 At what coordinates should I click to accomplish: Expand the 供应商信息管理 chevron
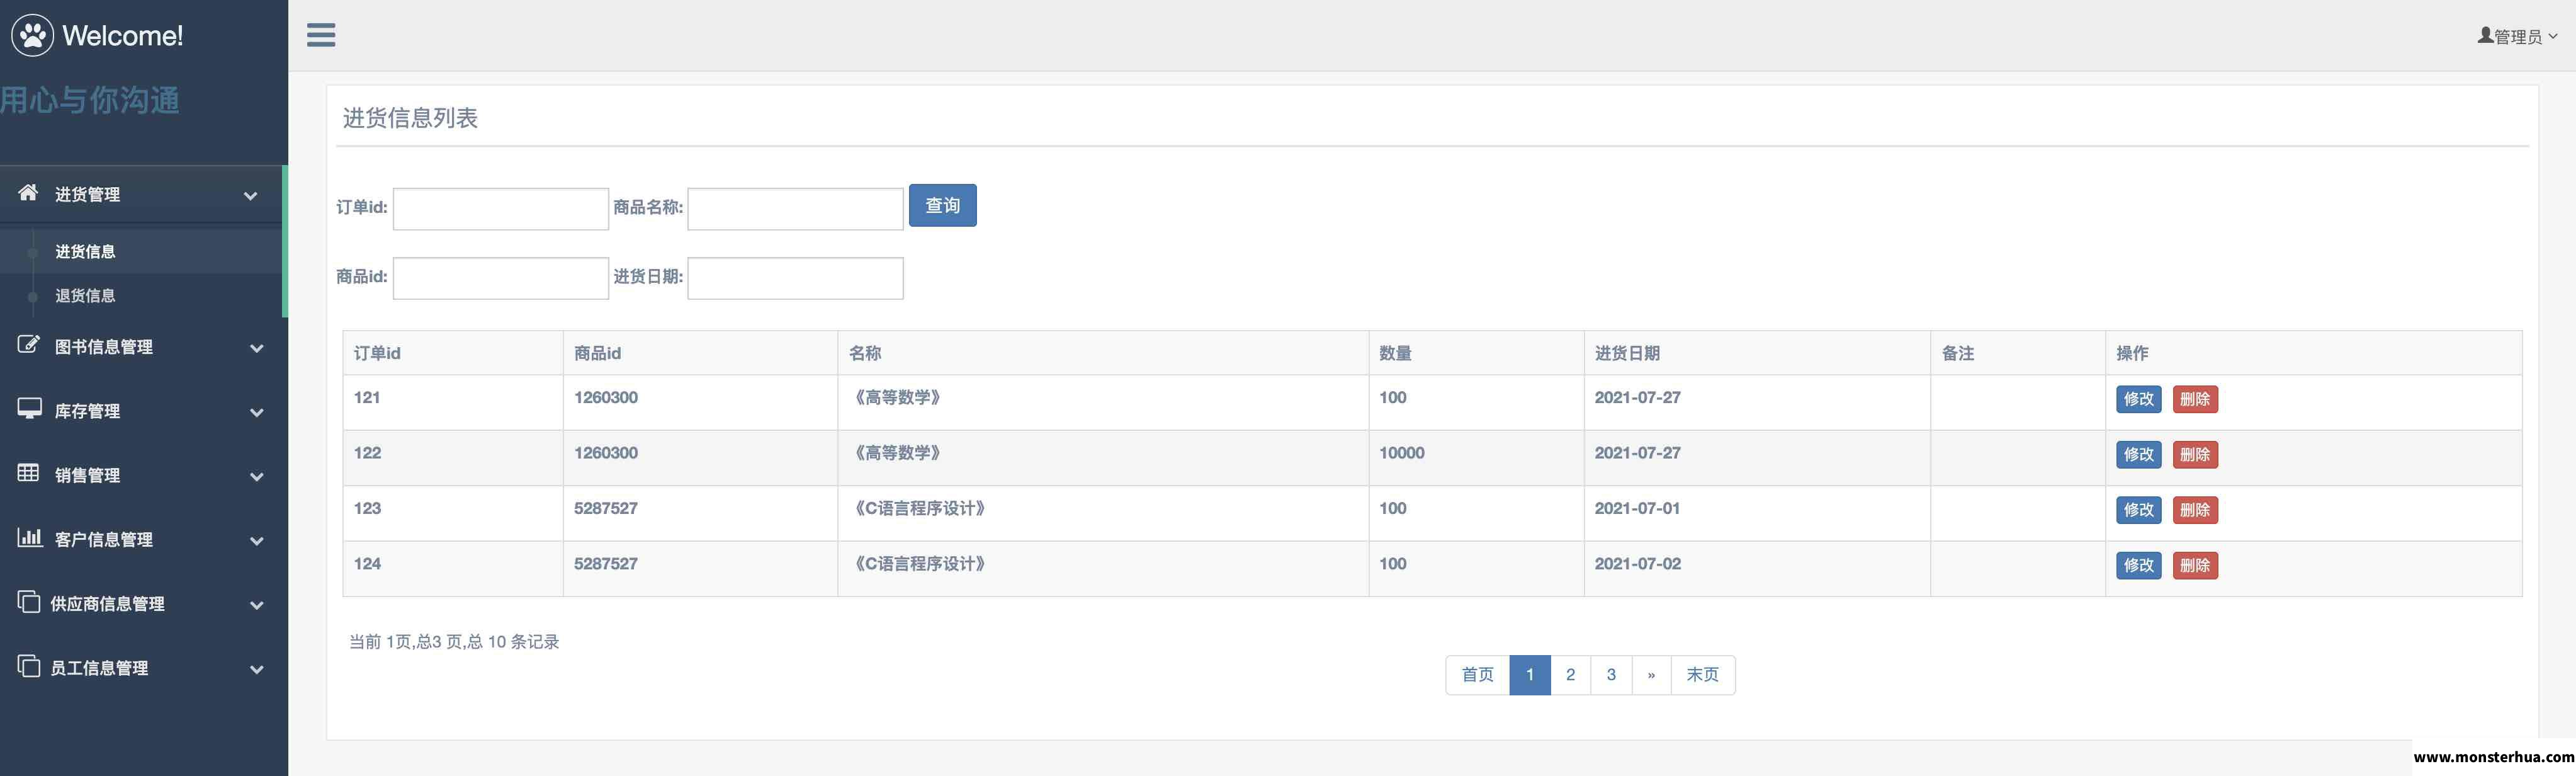tap(257, 605)
